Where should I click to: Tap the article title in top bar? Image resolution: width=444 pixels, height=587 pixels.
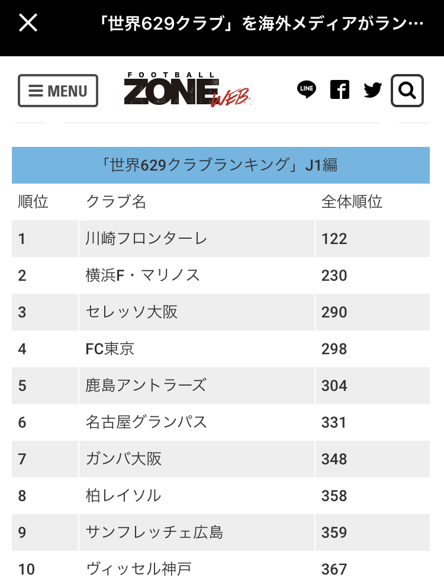[260, 24]
